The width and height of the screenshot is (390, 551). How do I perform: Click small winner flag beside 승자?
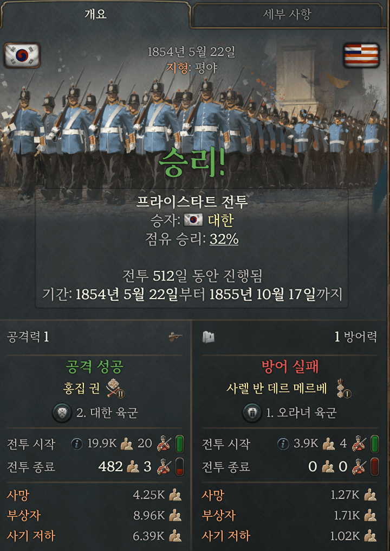(193, 220)
